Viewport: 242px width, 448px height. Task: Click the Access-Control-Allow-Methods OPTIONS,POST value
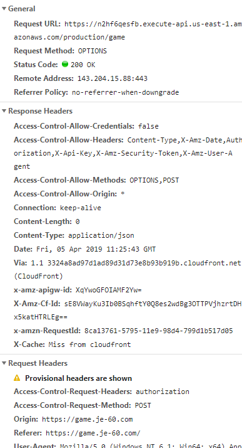pos(154,180)
